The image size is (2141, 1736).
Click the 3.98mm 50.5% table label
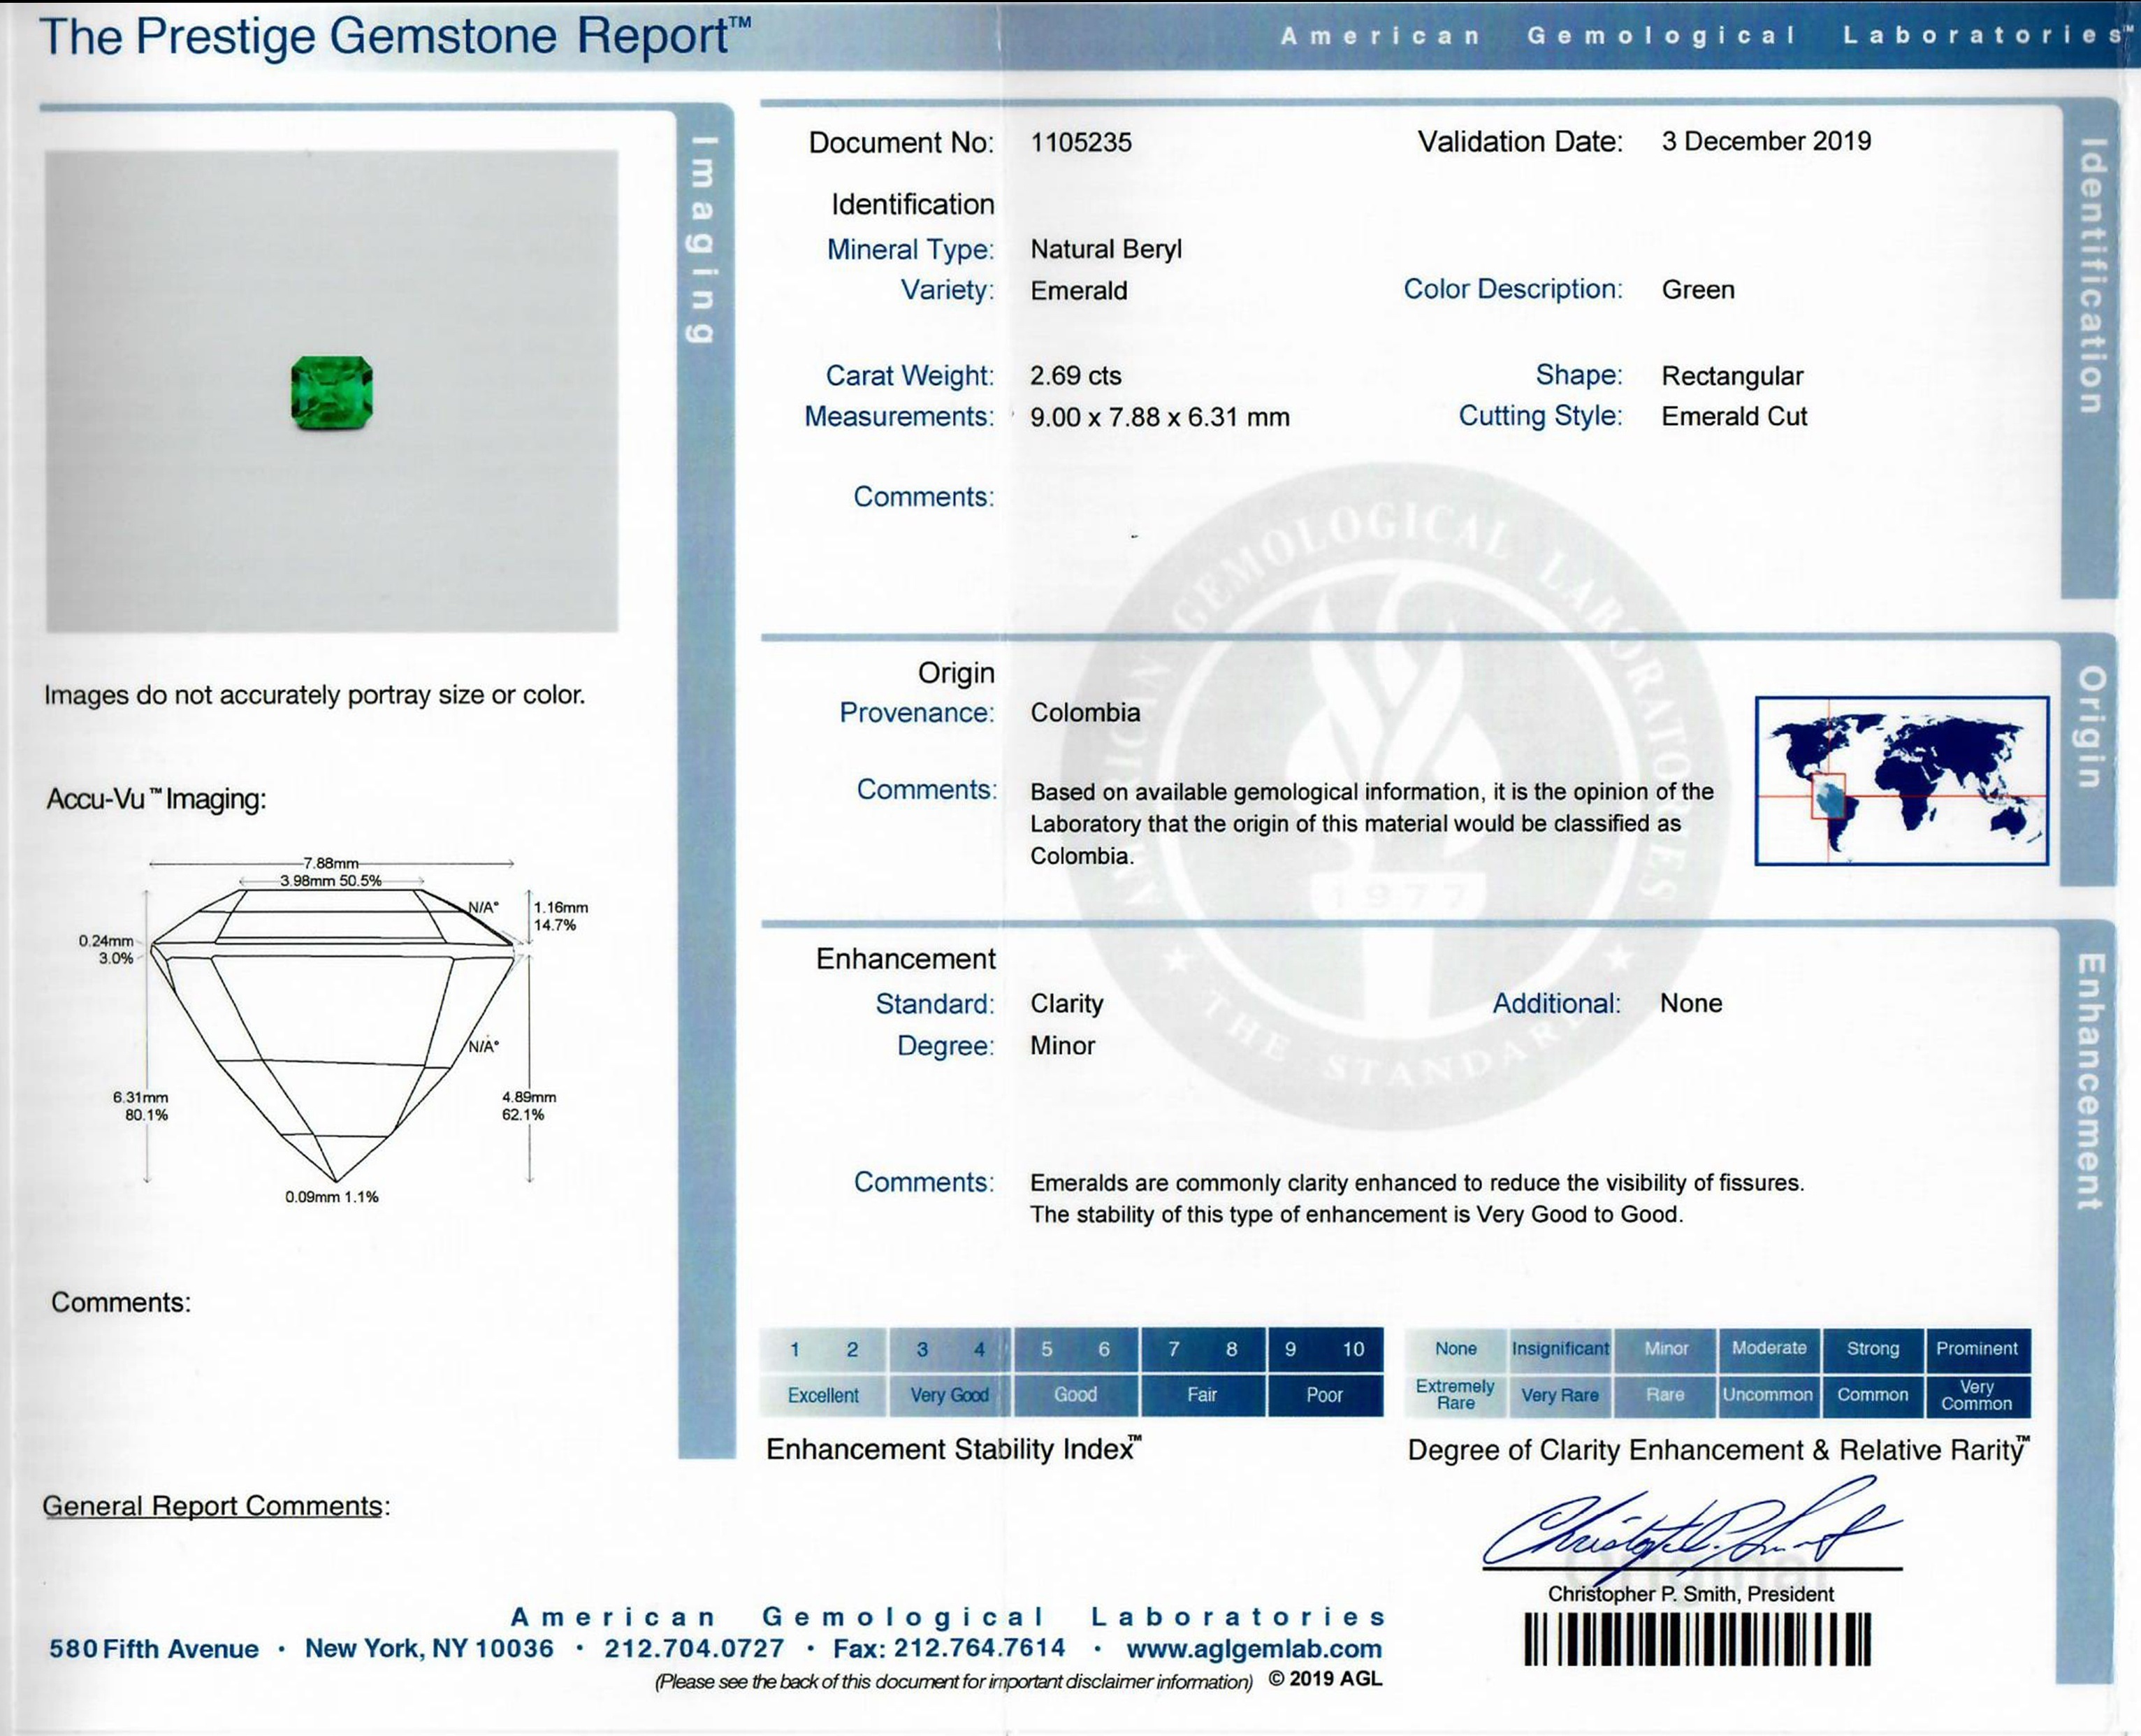pyautogui.click(x=331, y=881)
